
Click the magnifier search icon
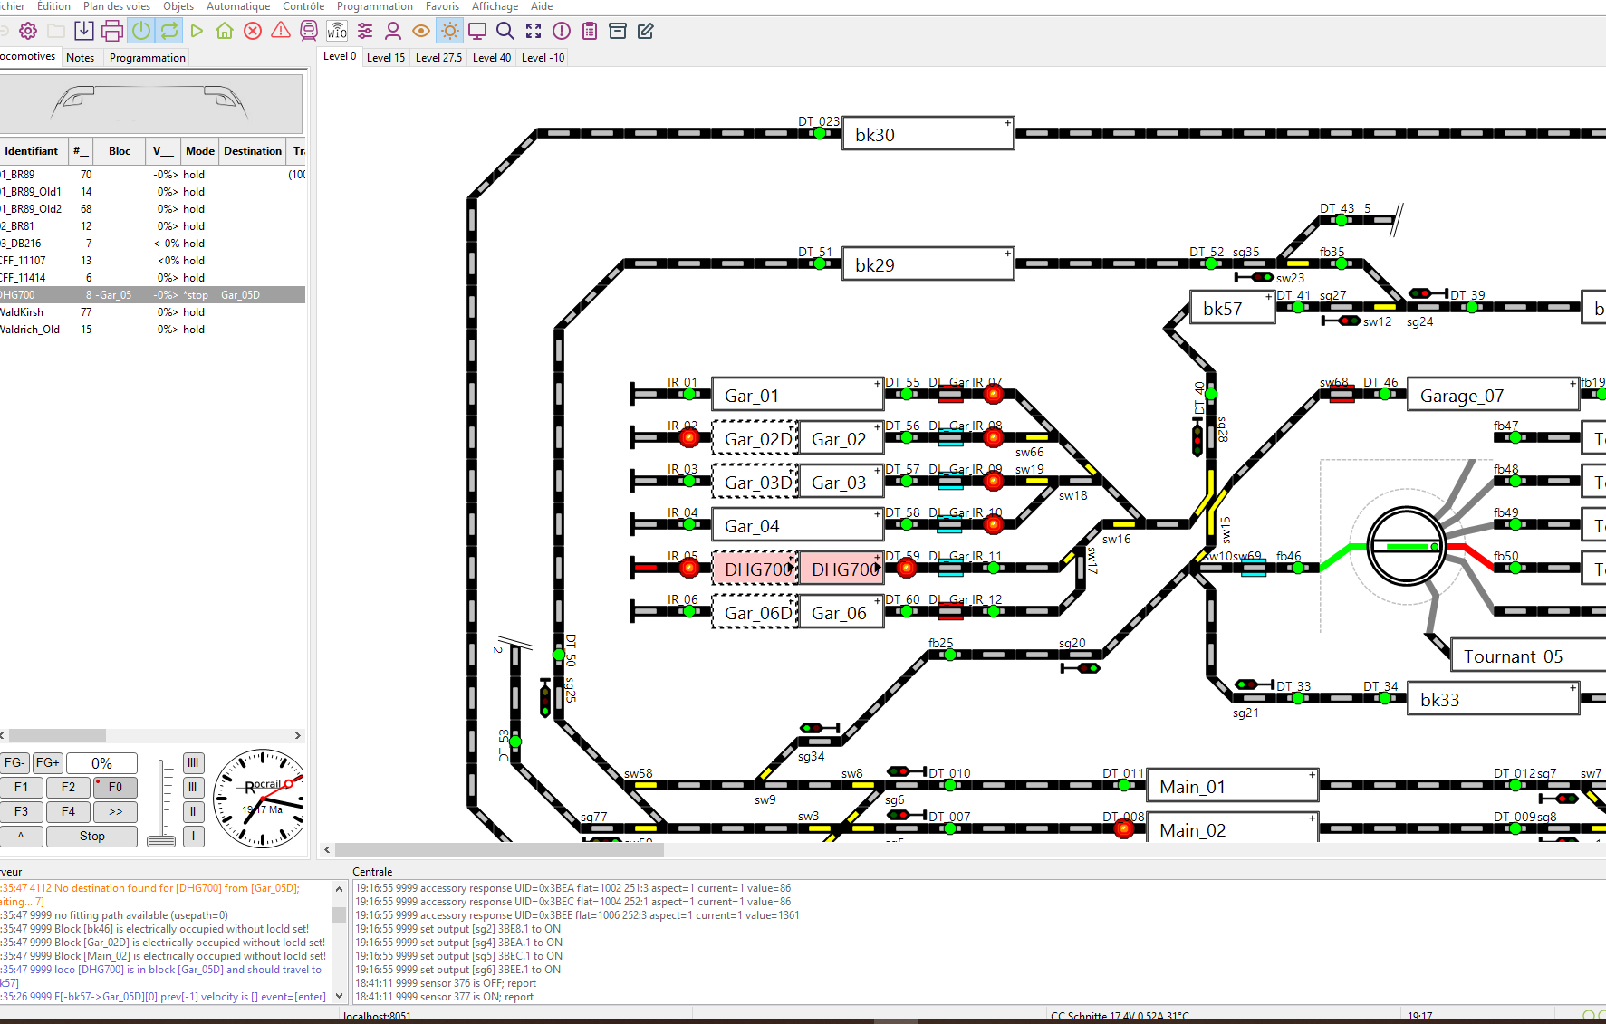tap(505, 31)
